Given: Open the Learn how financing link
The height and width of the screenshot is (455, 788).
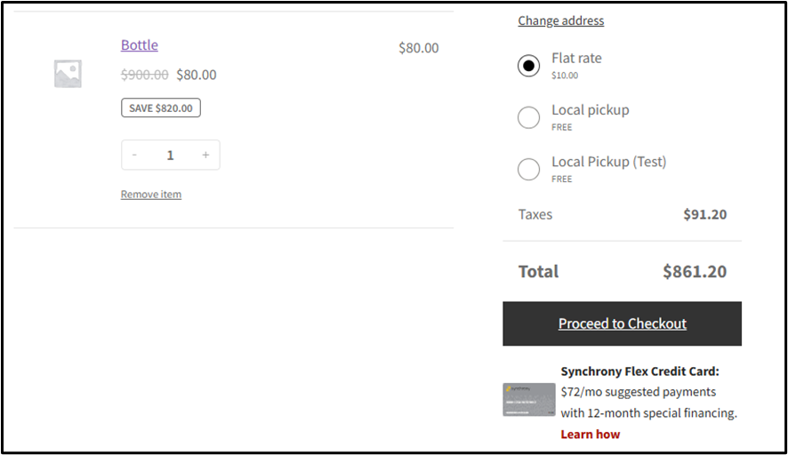Looking at the screenshot, I should coord(590,435).
